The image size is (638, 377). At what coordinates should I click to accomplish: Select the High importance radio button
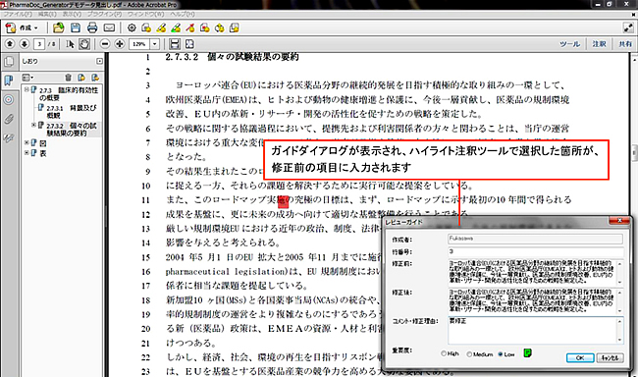[x=444, y=353]
